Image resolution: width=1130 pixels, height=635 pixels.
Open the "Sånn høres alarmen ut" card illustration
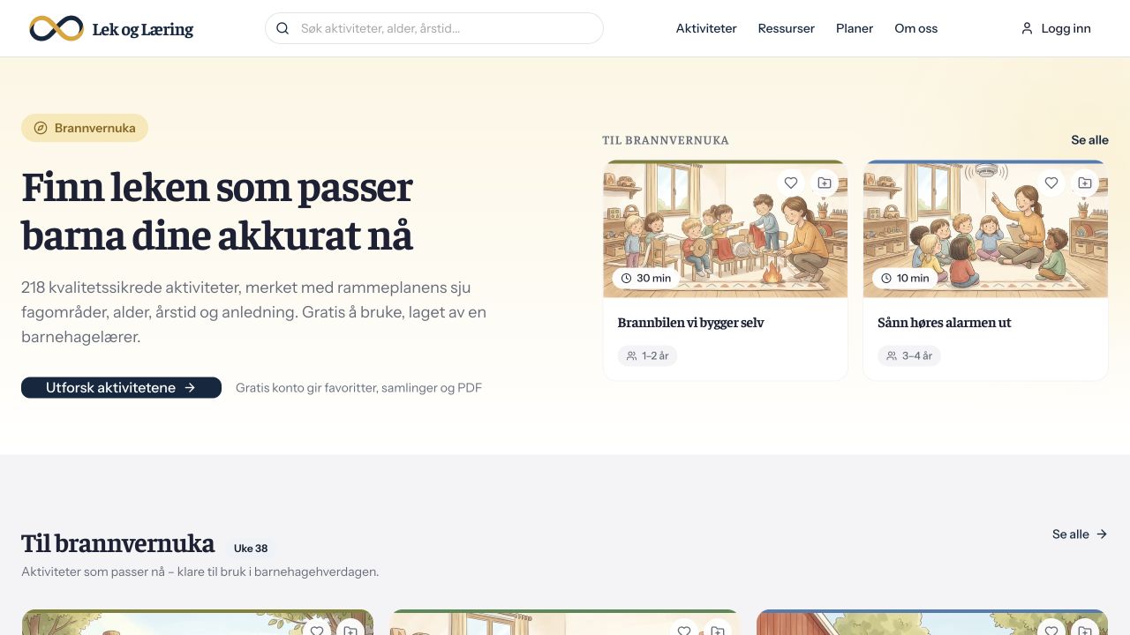[985, 229]
